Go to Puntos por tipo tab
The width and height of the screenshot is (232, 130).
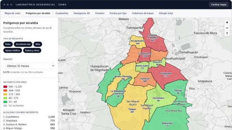[x=118, y=13]
